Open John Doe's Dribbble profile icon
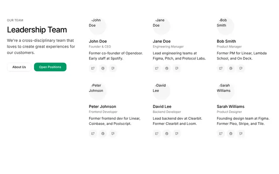Viewport: 279px width, 174px height. click(x=103, y=68)
